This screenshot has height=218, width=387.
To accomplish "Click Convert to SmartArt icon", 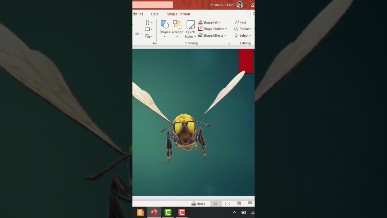I will pyautogui.click(x=147, y=36).
